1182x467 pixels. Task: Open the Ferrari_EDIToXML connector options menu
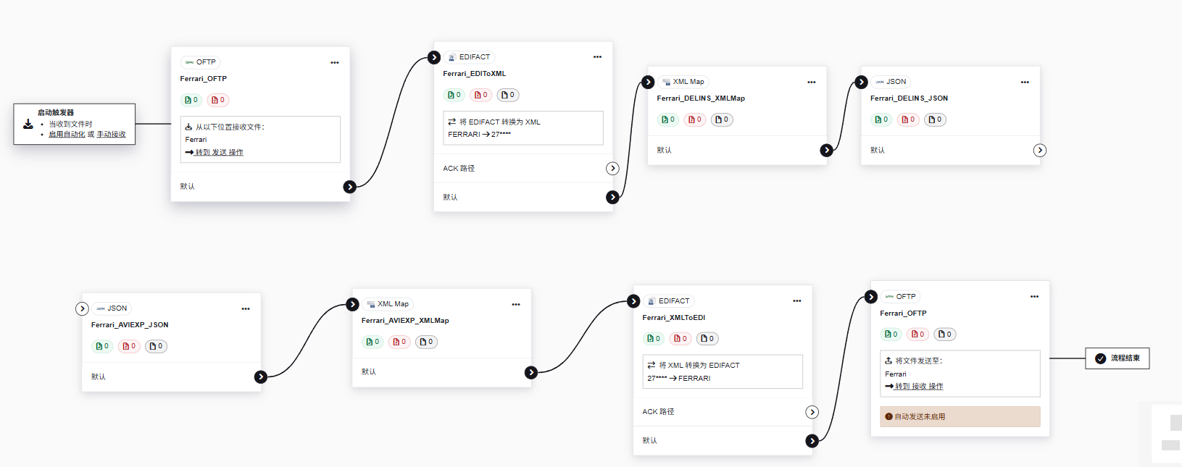[x=597, y=57]
